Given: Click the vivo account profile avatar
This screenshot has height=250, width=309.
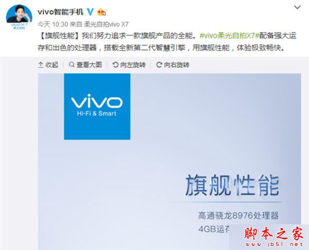Looking at the screenshot, I should pyautogui.click(x=19, y=17).
